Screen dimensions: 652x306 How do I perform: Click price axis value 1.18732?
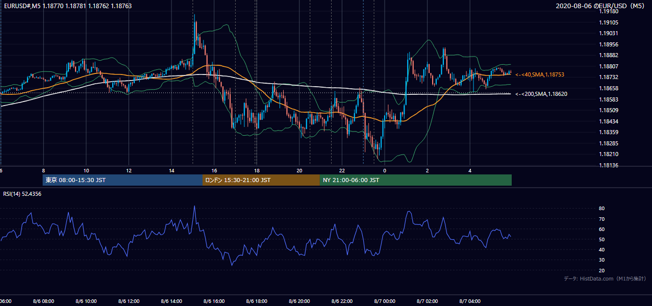pyautogui.click(x=608, y=77)
